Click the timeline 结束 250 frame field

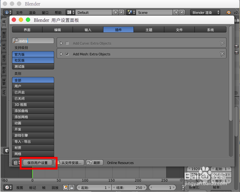click(x=129, y=188)
